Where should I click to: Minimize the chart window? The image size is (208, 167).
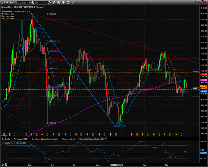click(x=199, y=1)
